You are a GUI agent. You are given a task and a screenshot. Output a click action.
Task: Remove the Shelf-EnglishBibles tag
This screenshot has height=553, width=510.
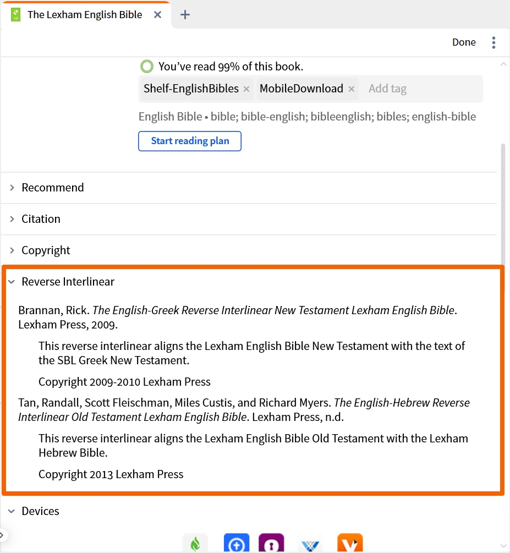point(246,89)
